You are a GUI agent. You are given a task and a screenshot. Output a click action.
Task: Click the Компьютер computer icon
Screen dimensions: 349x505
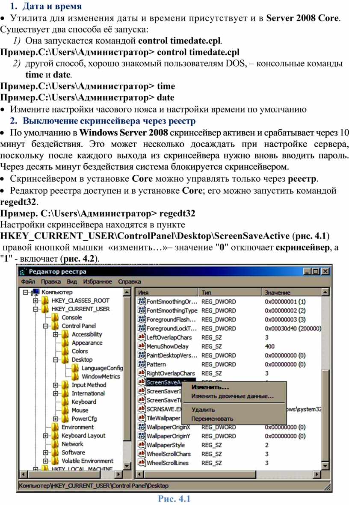pyautogui.click(x=35, y=292)
